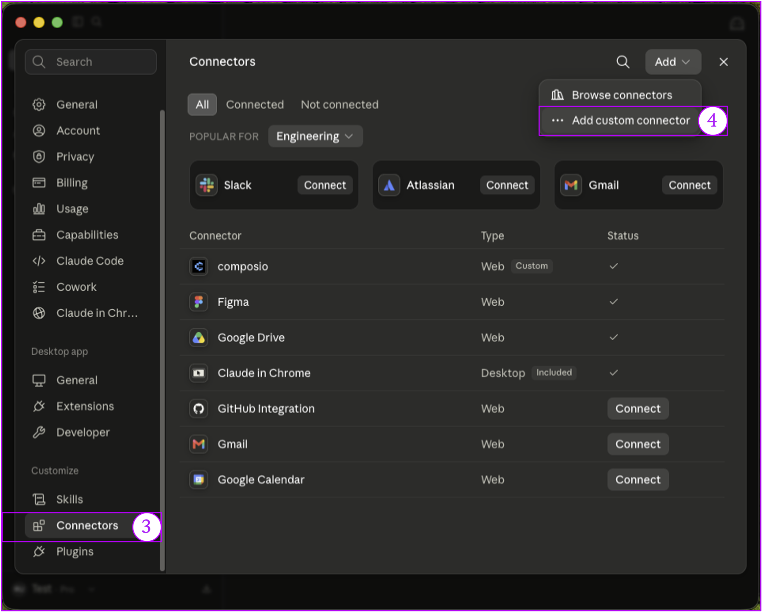Click the Google Drive logo icon
The image size is (763, 612).
point(199,337)
